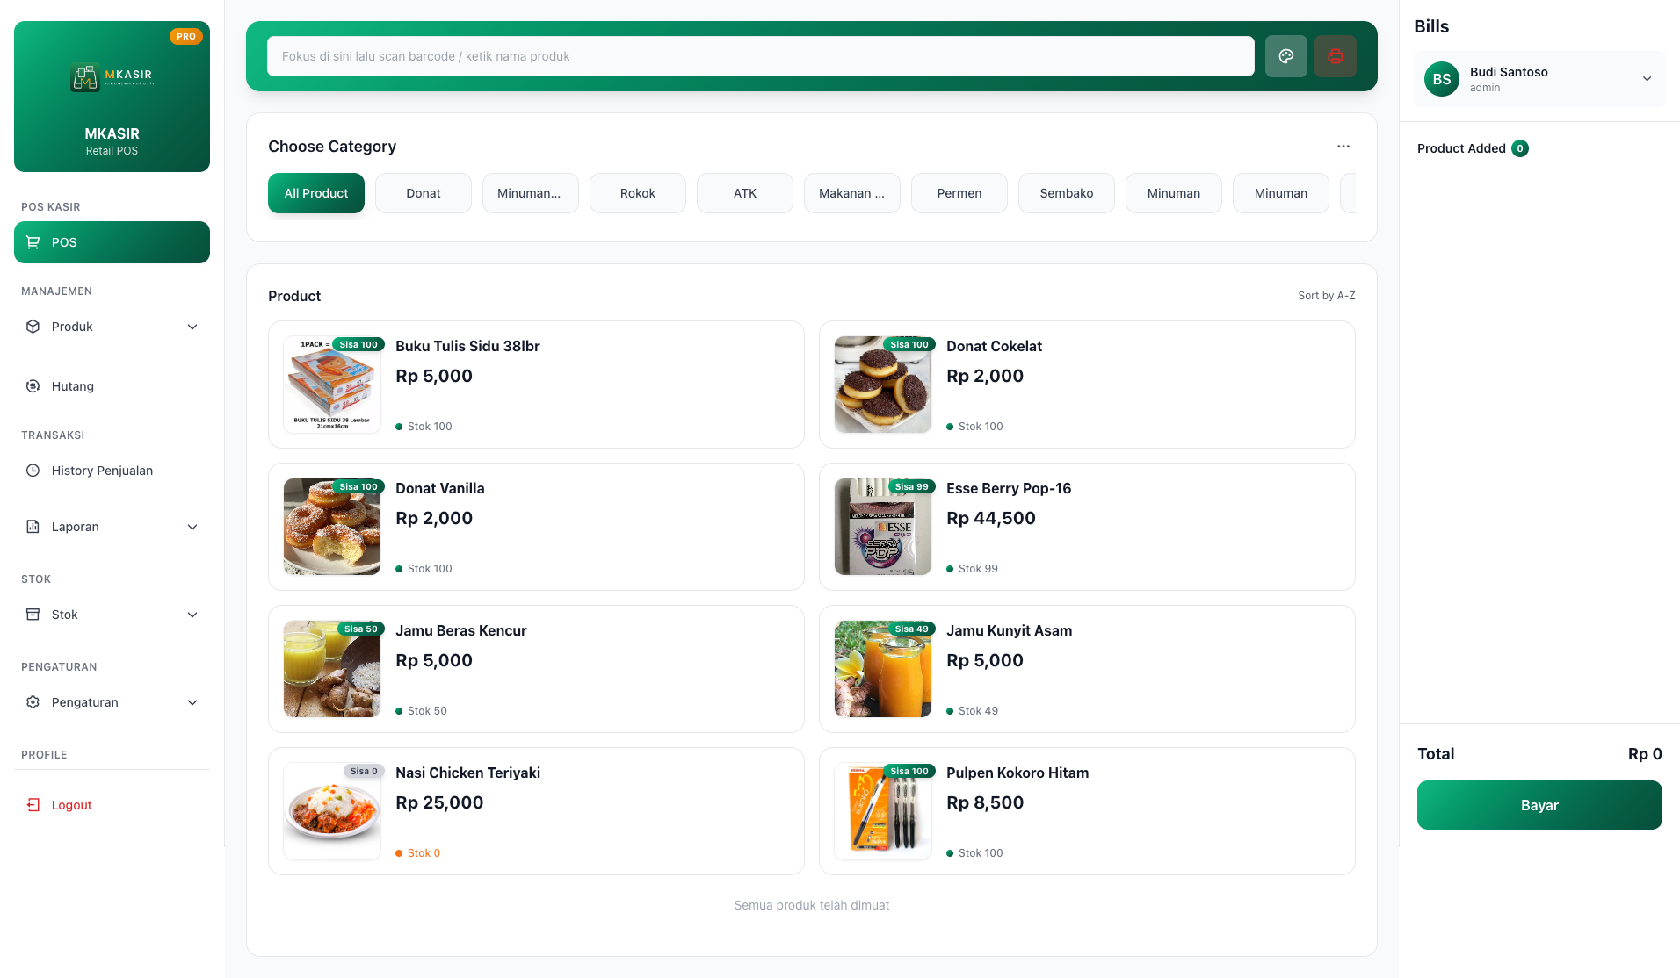
Task: Click the POS cart menu item
Action: pos(112,242)
